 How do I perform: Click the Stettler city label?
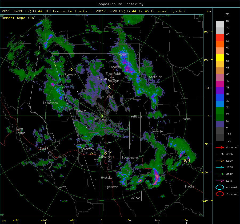coord(155,77)
